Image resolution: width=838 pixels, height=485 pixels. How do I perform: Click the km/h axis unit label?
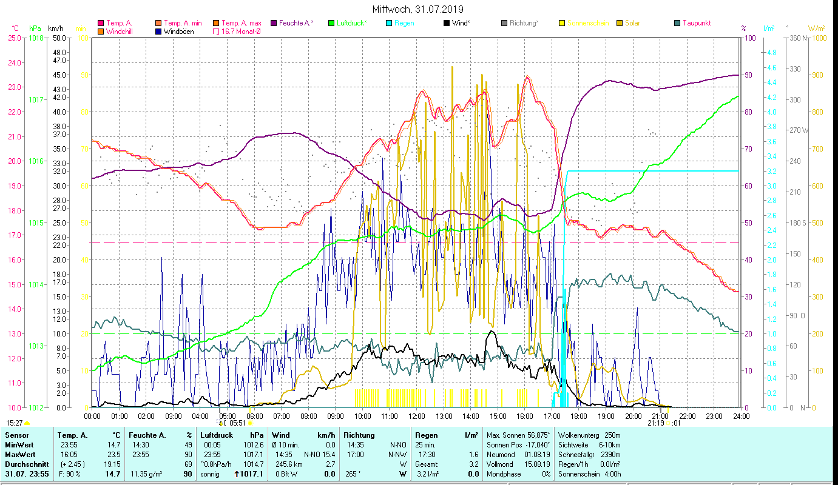(55, 28)
